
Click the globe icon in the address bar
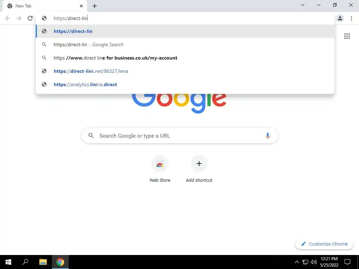(44, 18)
